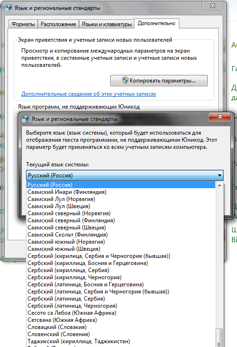Click the globe icon in front dialog title
The width and height of the screenshot is (237, 347).
click(26, 119)
